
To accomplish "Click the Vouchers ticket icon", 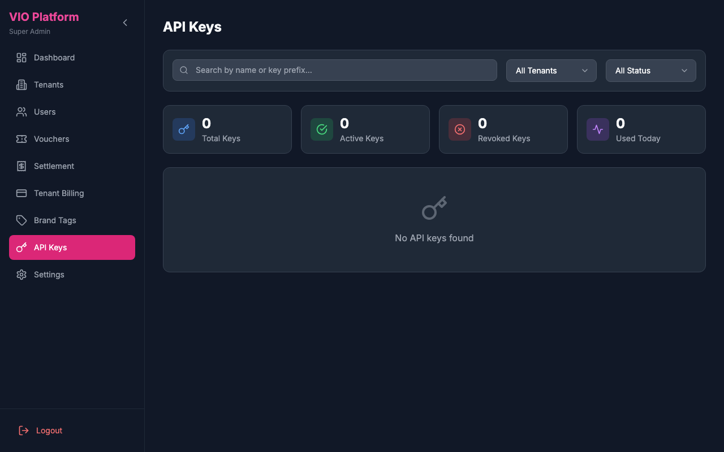I will [x=21, y=138].
